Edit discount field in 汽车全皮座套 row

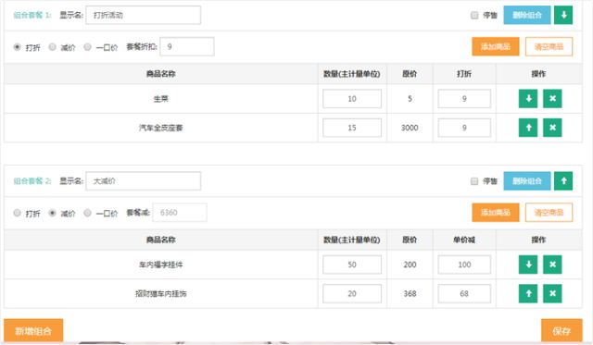click(x=464, y=128)
